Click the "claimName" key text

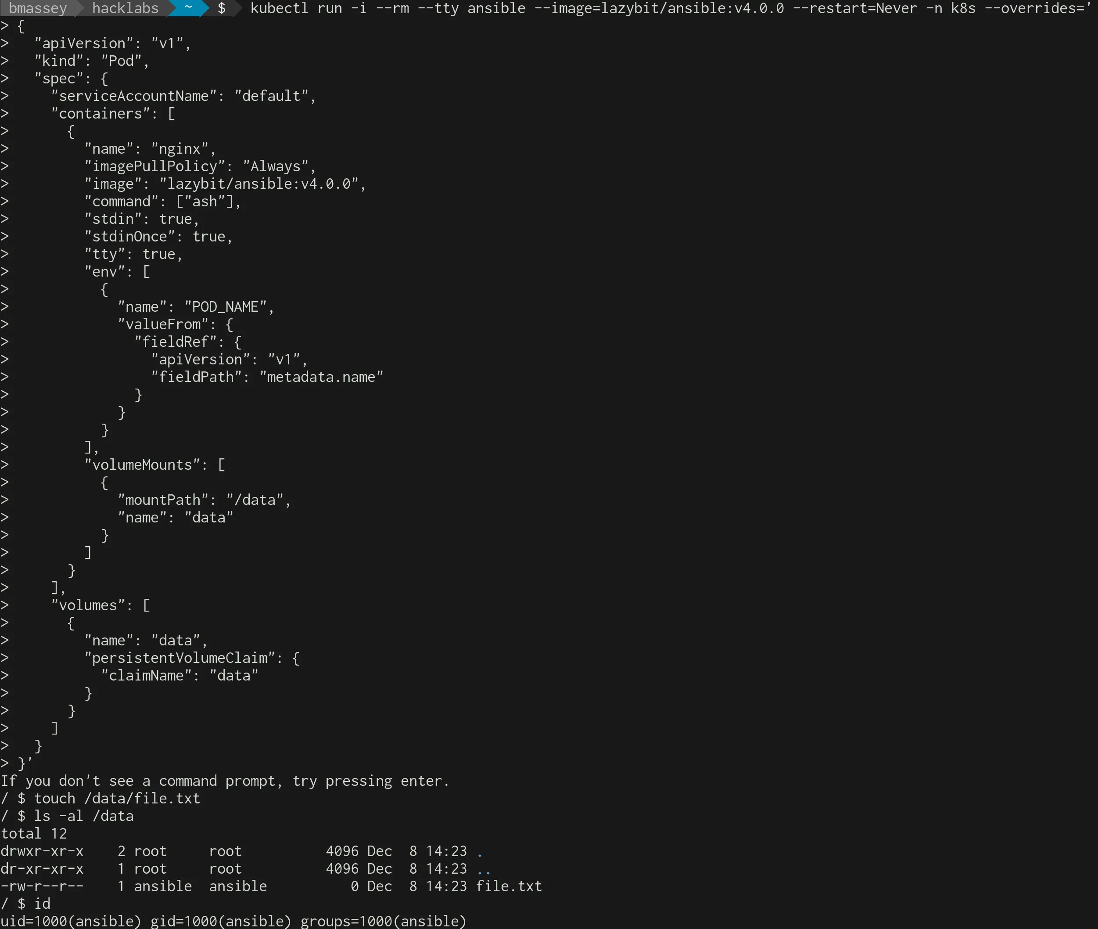click(x=146, y=676)
